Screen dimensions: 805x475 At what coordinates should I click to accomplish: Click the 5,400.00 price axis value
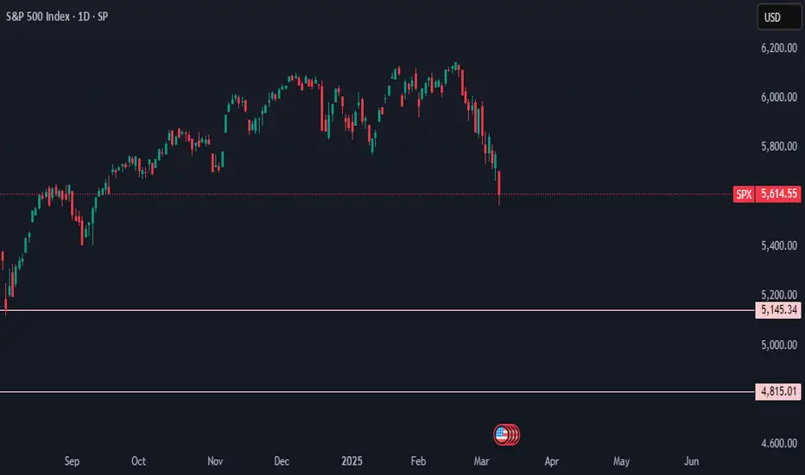click(x=779, y=246)
